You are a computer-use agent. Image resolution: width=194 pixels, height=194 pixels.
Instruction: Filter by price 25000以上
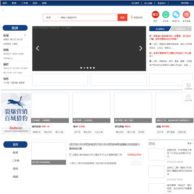(x=8, y=58)
